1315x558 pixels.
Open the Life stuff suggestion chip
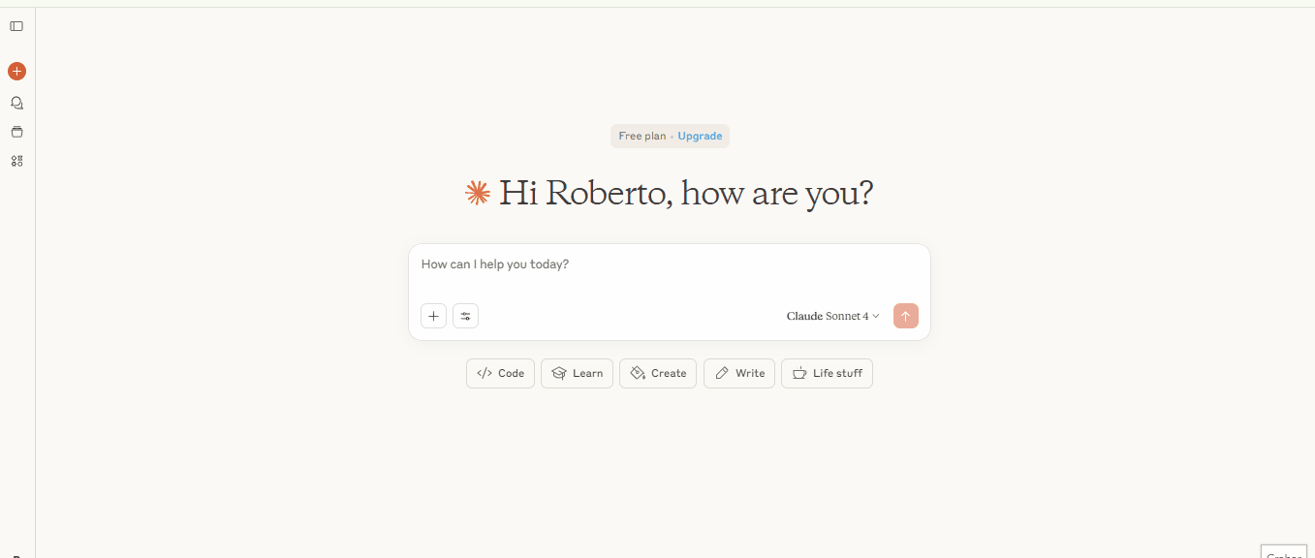(x=827, y=374)
